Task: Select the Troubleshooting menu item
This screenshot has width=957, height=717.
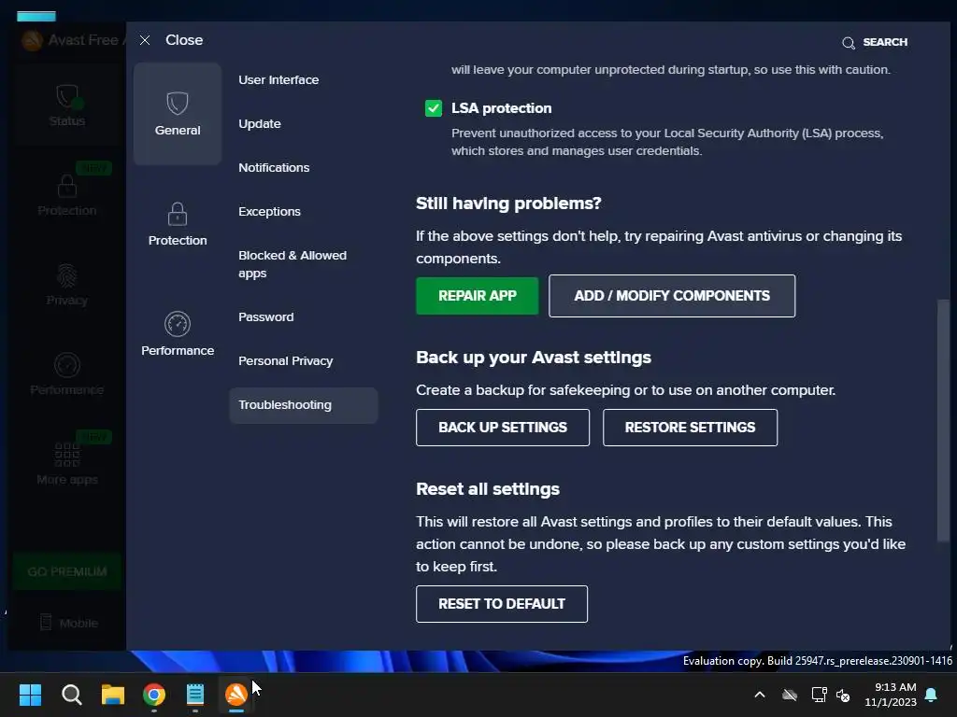Action: click(x=304, y=405)
